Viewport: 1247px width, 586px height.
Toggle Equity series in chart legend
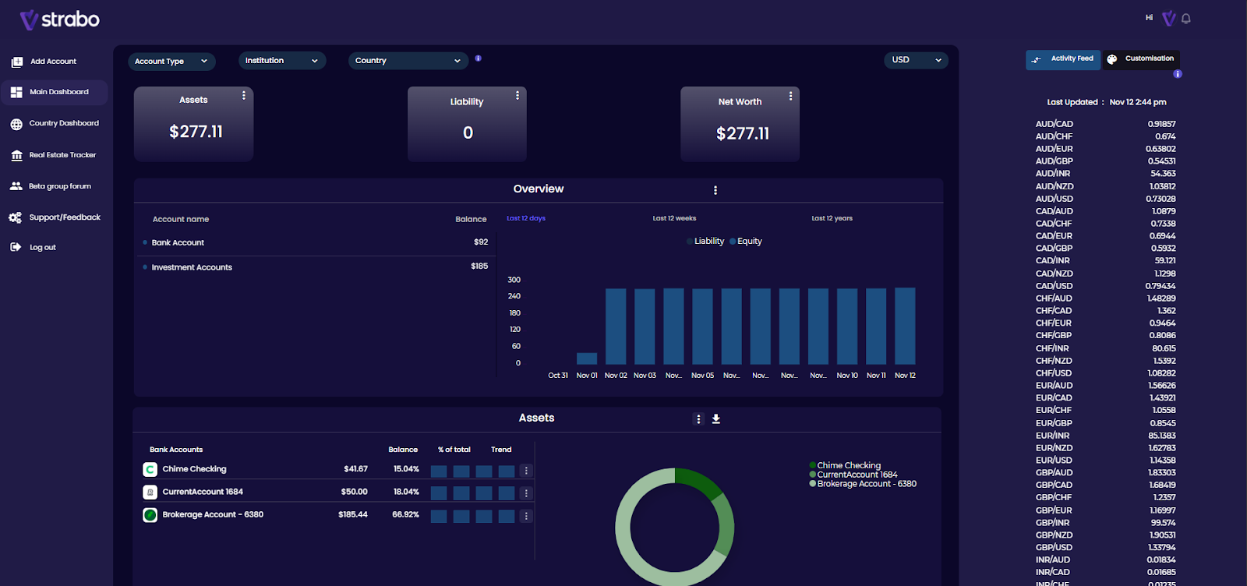746,242
